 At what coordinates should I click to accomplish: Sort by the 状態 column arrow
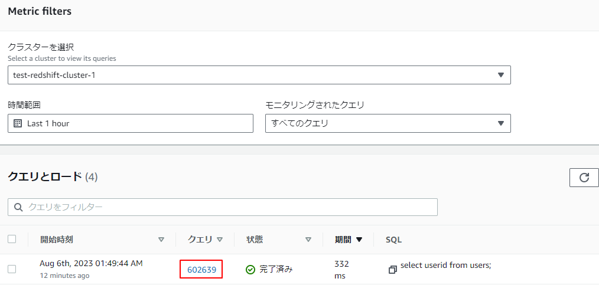(308, 240)
